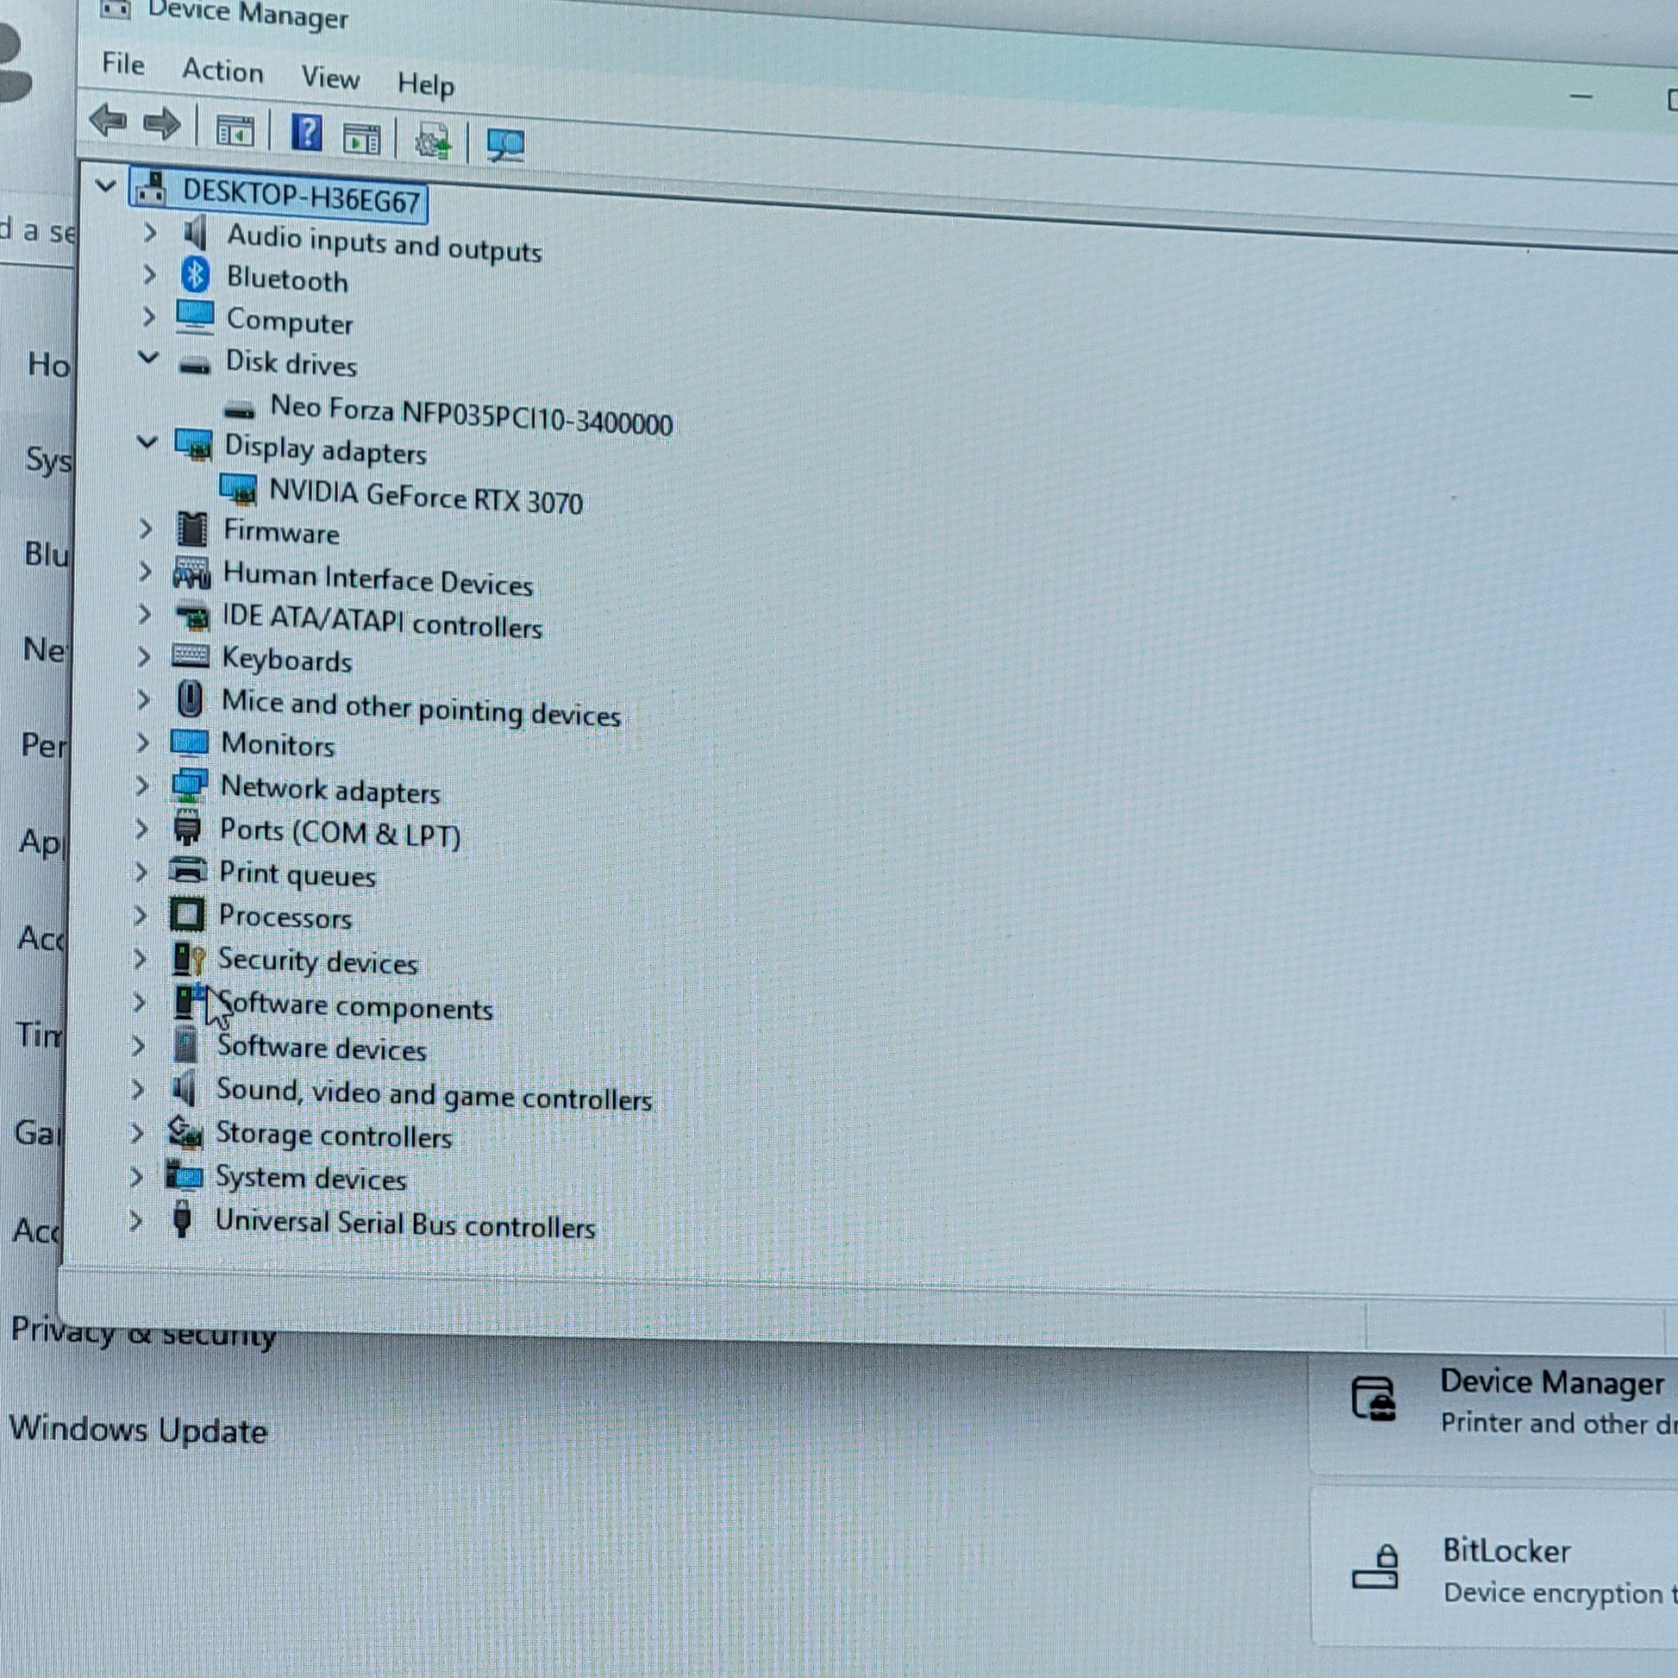This screenshot has width=1678, height=1678.
Task: Collapse the DESKTOP-H36EG67 root node
Action: [105, 185]
